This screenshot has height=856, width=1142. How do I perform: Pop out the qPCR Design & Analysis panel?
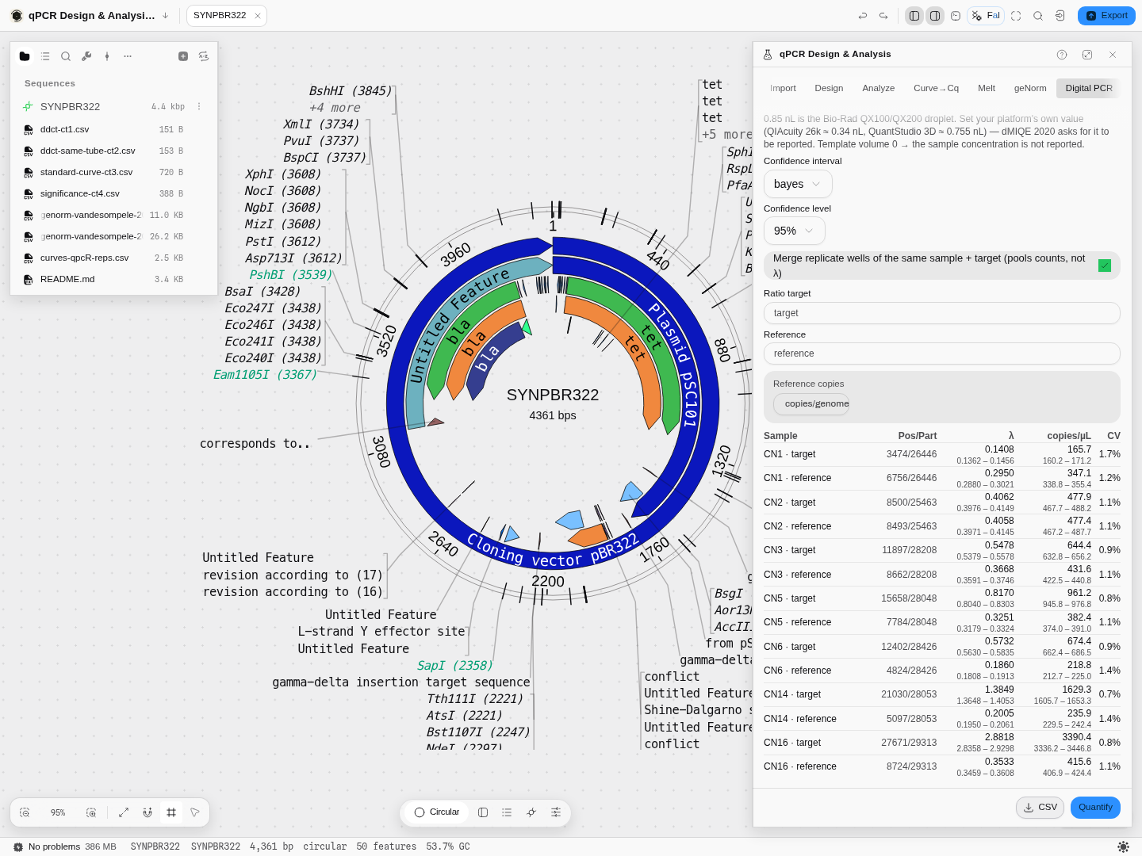(1087, 55)
